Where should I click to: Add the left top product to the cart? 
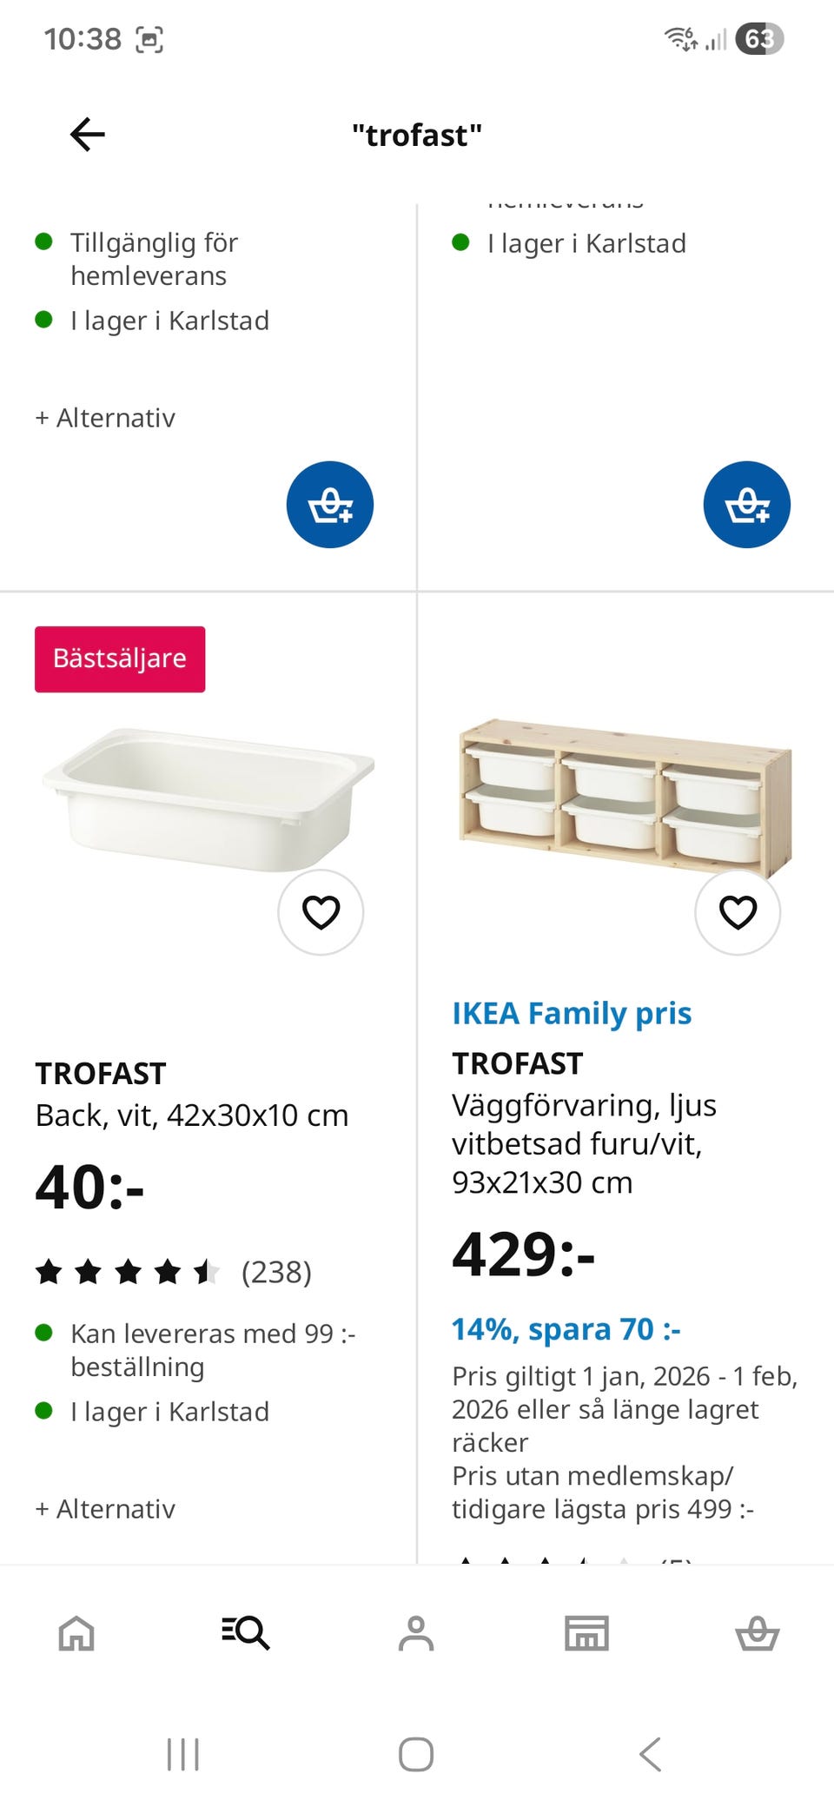(x=330, y=505)
